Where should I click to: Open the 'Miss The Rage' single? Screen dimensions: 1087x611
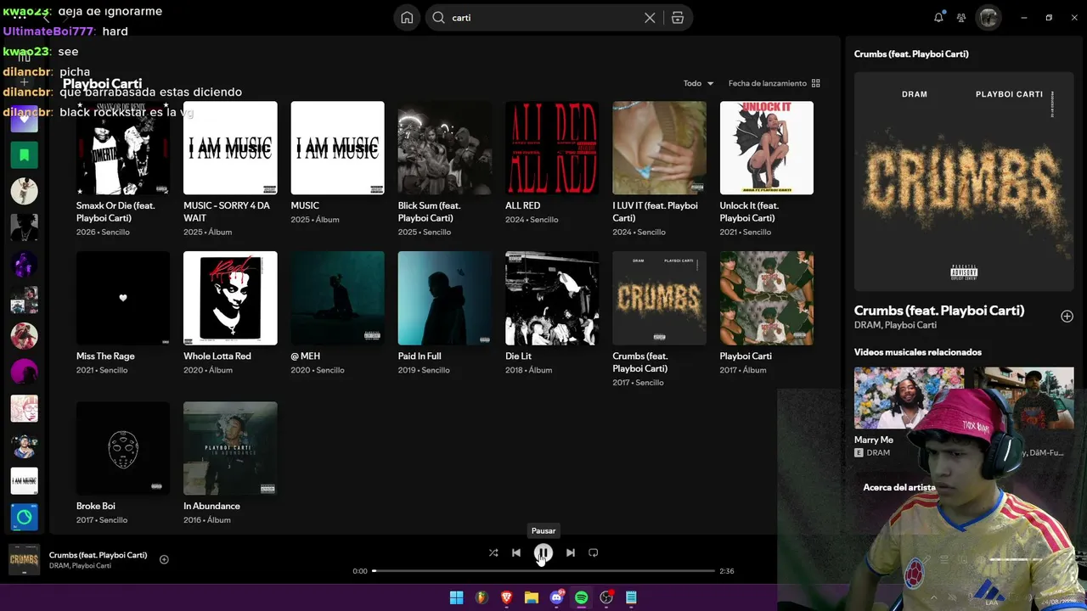point(123,298)
